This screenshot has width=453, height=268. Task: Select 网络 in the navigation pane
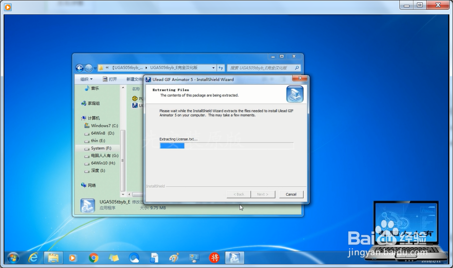click(x=92, y=185)
